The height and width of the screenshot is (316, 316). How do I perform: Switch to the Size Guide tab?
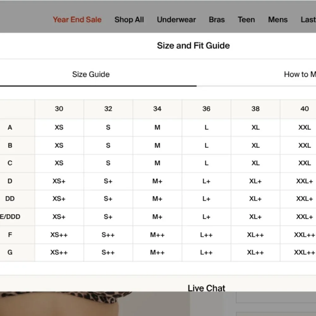(x=91, y=74)
